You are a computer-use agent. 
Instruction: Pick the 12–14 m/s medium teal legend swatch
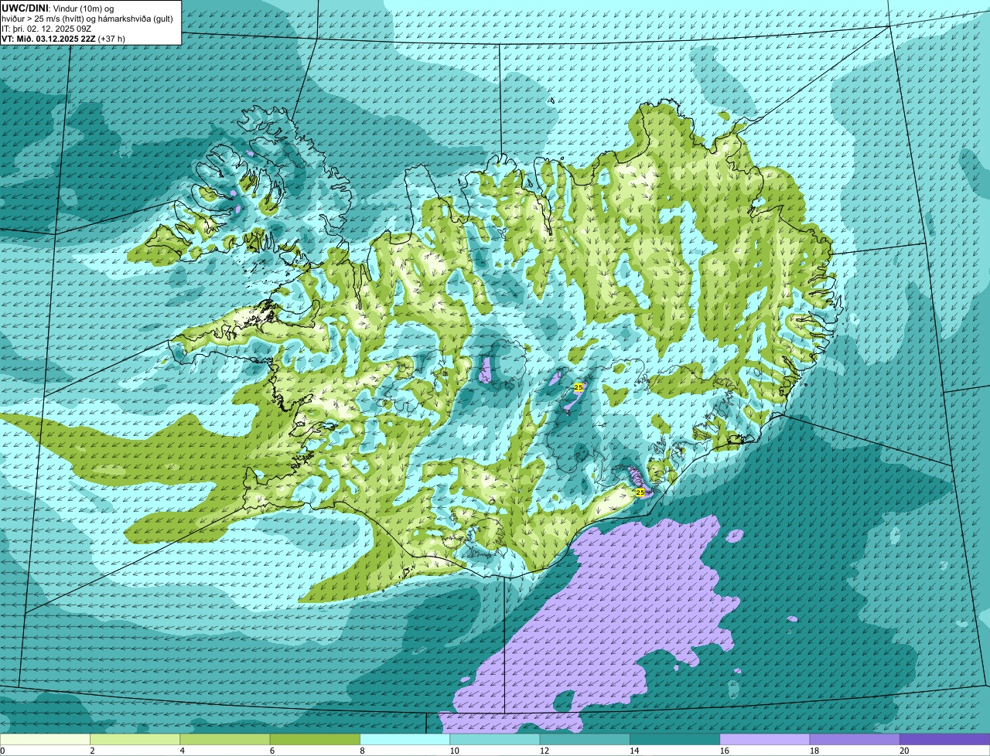(585, 739)
